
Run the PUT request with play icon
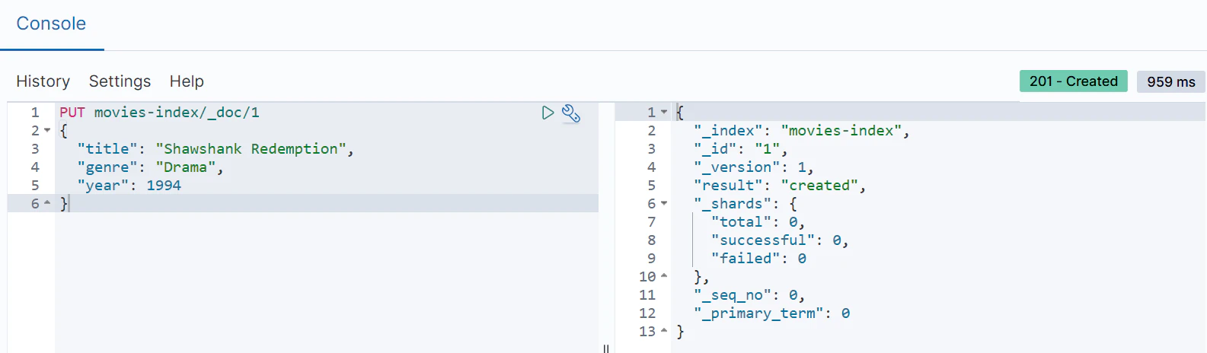pyautogui.click(x=548, y=113)
